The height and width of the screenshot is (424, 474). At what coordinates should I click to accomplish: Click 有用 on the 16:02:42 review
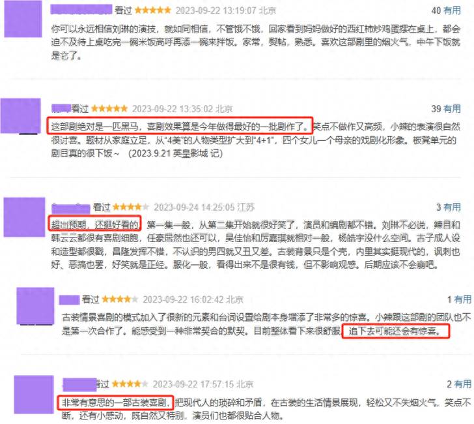point(462,299)
